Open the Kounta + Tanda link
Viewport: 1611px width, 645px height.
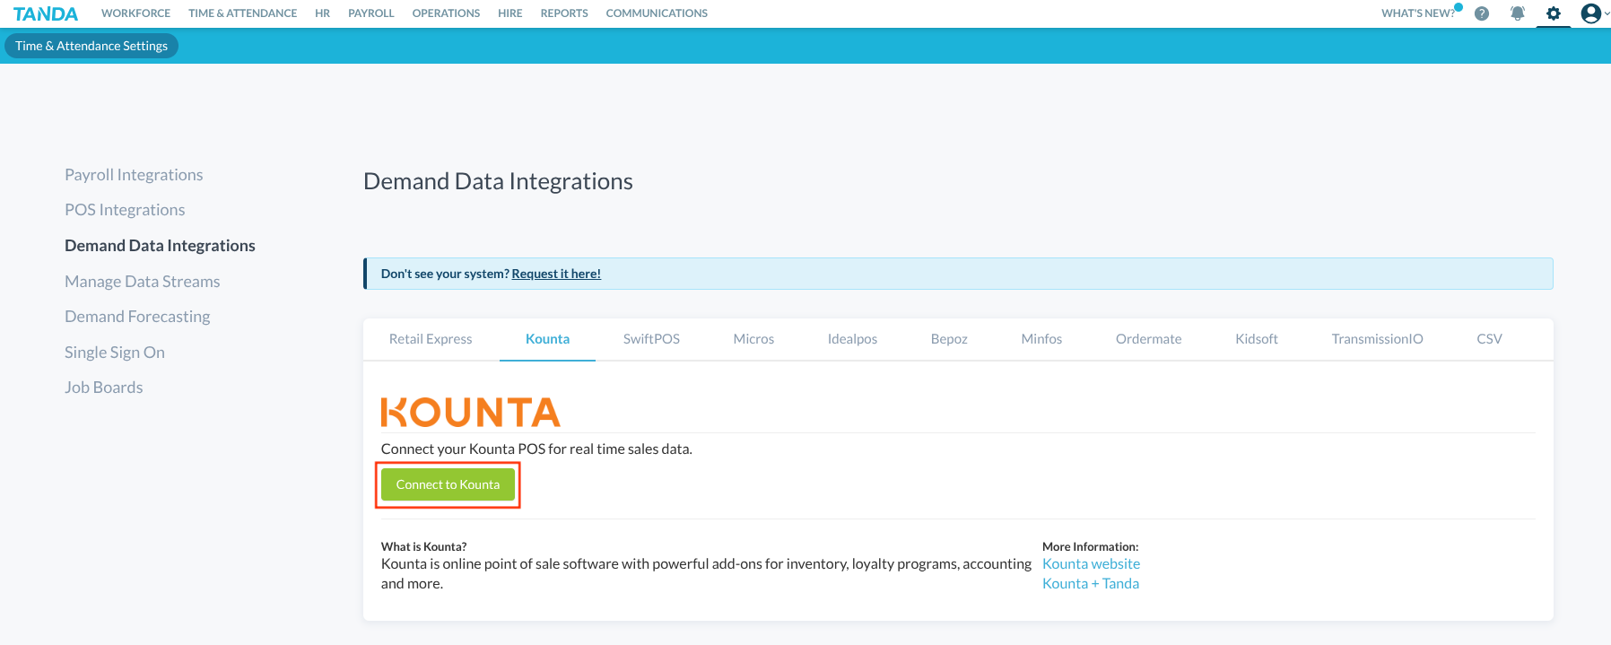(x=1091, y=584)
